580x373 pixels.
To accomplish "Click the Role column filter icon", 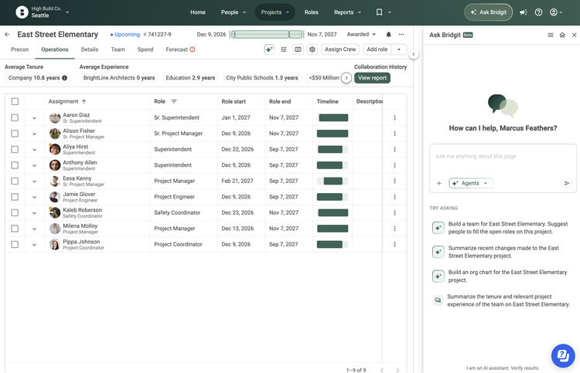I will pos(174,102).
